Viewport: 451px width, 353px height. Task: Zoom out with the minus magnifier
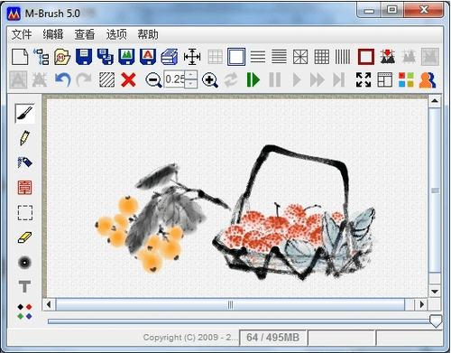tap(153, 80)
